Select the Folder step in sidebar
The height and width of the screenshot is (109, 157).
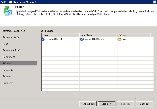[x=19, y=63]
